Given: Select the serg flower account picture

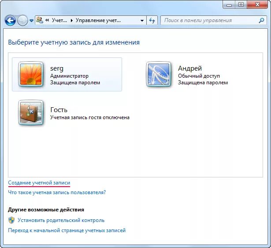Looking at the screenshot, I should click(31, 74).
